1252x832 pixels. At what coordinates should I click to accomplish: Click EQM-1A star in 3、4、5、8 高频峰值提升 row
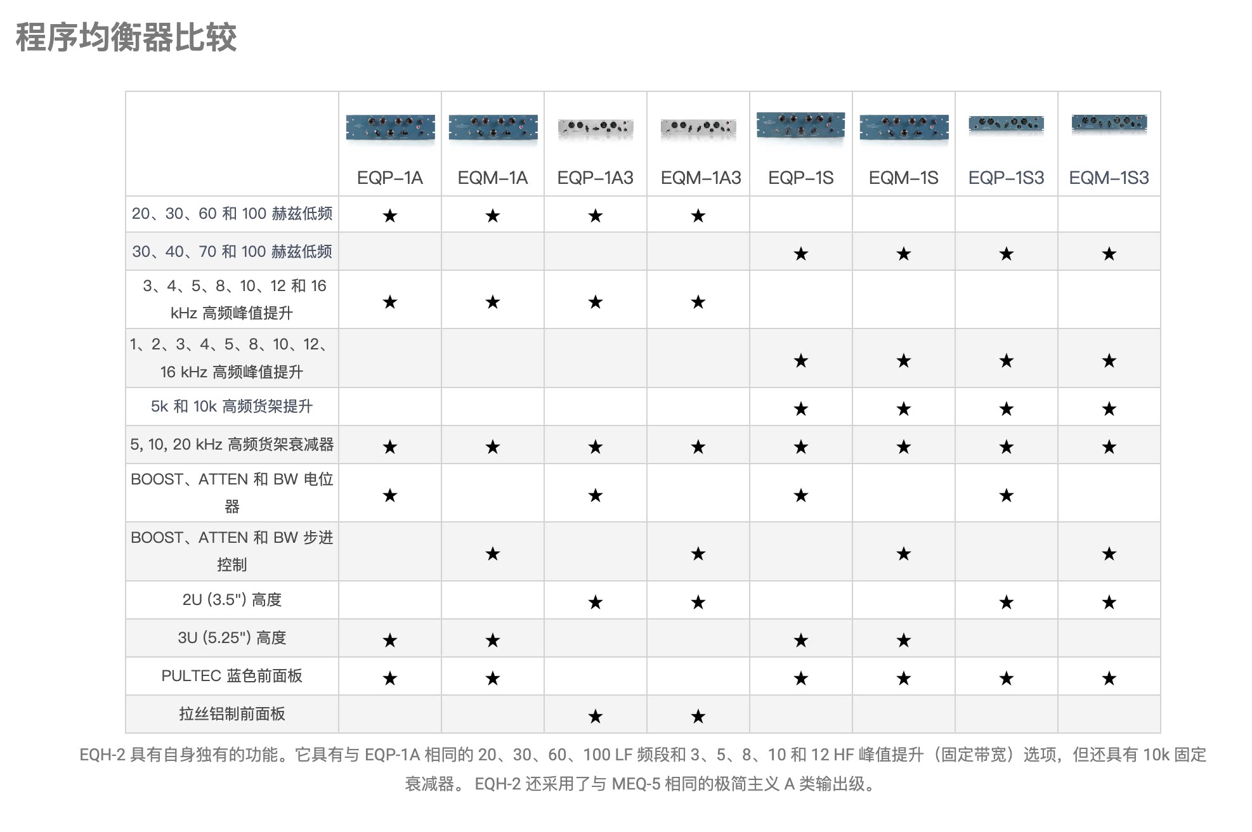tap(493, 302)
